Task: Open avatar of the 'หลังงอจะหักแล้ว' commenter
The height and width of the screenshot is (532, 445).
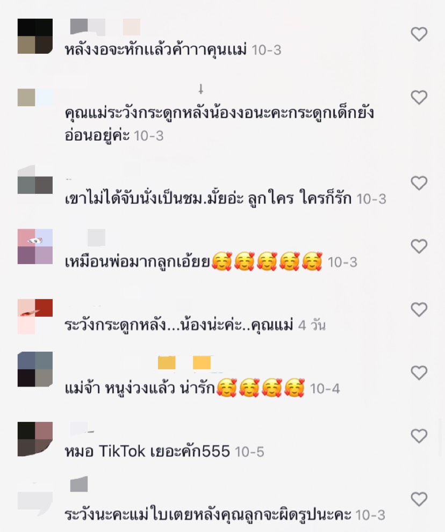Action: click(x=35, y=37)
